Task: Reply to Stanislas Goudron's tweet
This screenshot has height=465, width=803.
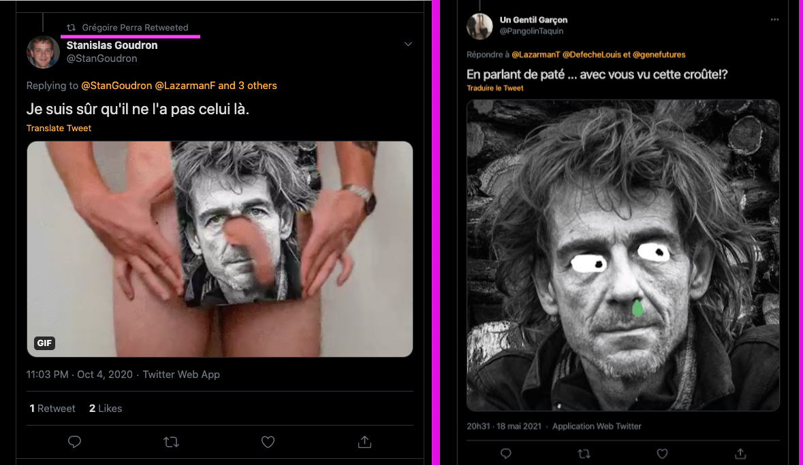Action: click(75, 442)
